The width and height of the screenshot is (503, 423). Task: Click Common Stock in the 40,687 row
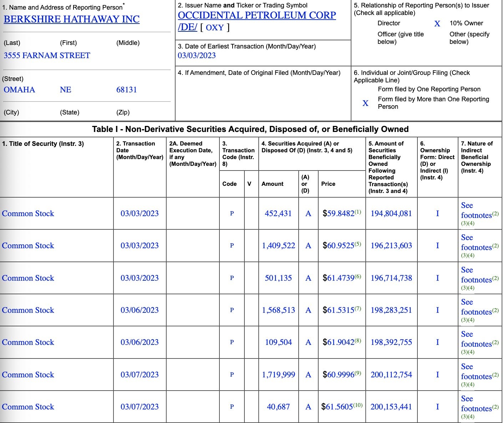coord(28,407)
